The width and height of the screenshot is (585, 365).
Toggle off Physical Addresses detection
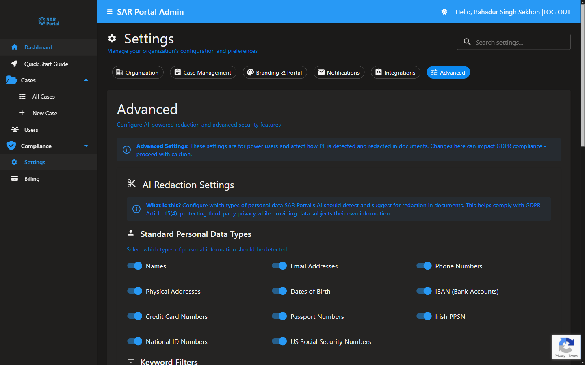click(x=134, y=291)
